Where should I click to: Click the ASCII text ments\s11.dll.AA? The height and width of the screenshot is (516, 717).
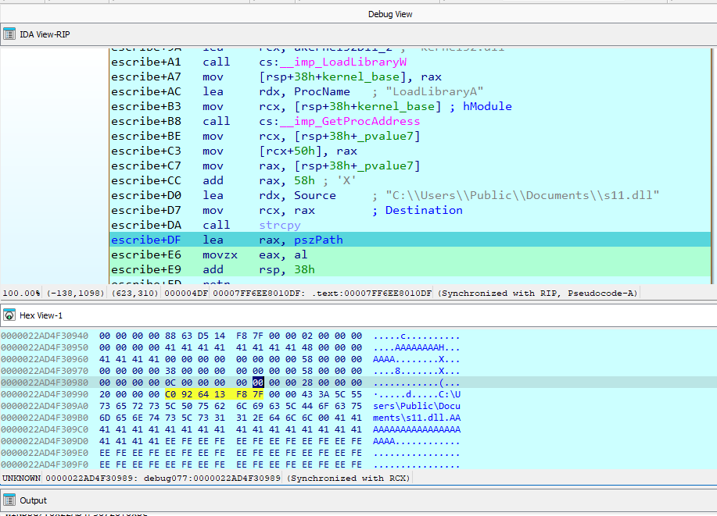click(417, 418)
